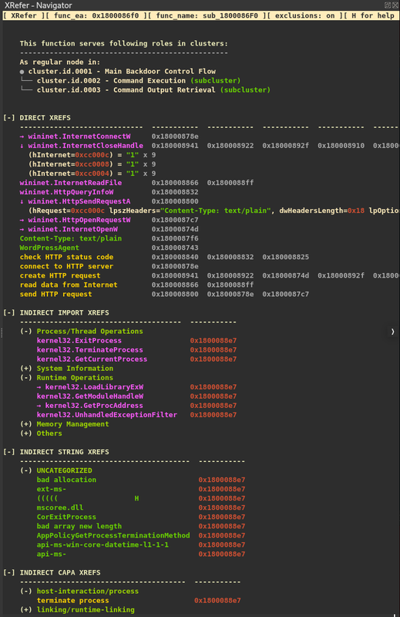Expand the System Information group
400x617 pixels.
click(26, 369)
